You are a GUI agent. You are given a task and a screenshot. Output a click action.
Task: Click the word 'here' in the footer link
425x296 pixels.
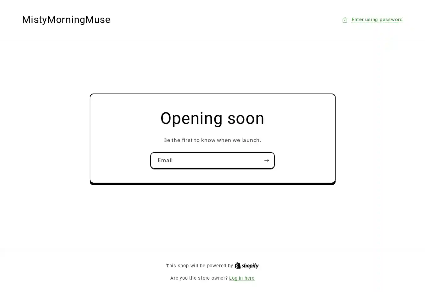click(249, 278)
